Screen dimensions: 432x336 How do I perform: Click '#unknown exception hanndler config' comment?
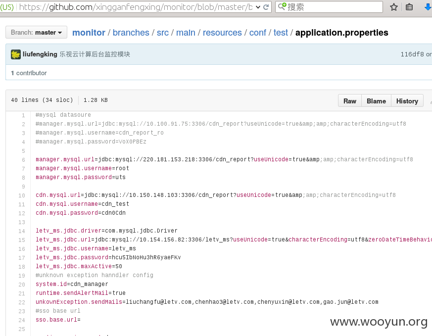[95, 275]
